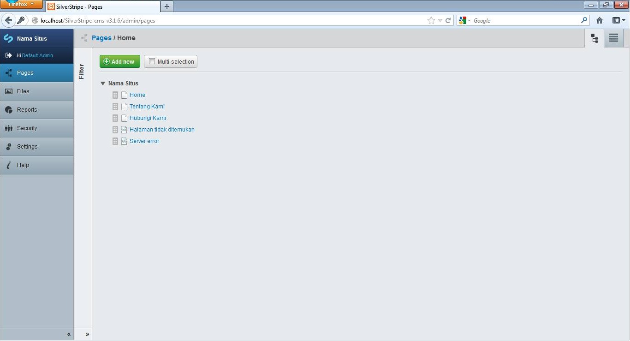
Task: Click the Google search input field
Action: (x=526, y=20)
